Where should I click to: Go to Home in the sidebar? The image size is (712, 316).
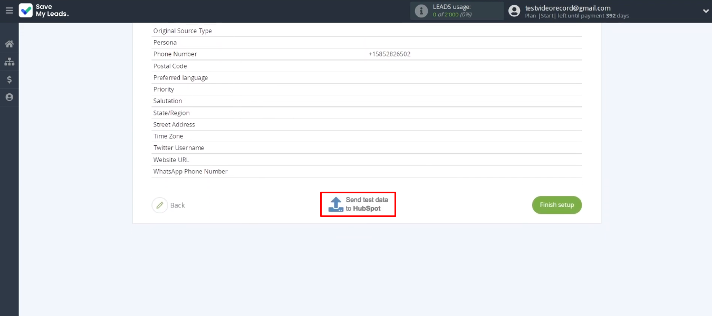(x=9, y=44)
